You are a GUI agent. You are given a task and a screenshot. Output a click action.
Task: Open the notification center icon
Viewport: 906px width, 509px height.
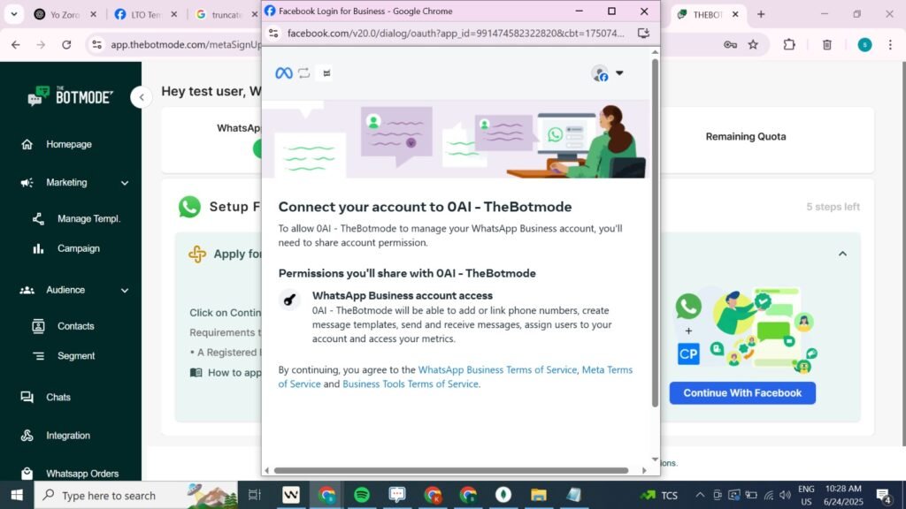884,495
